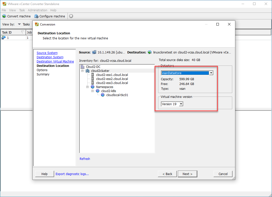The width and height of the screenshot is (272, 197).
Task: Click the task 1 row icon
Action: pyautogui.click(x=4, y=38)
